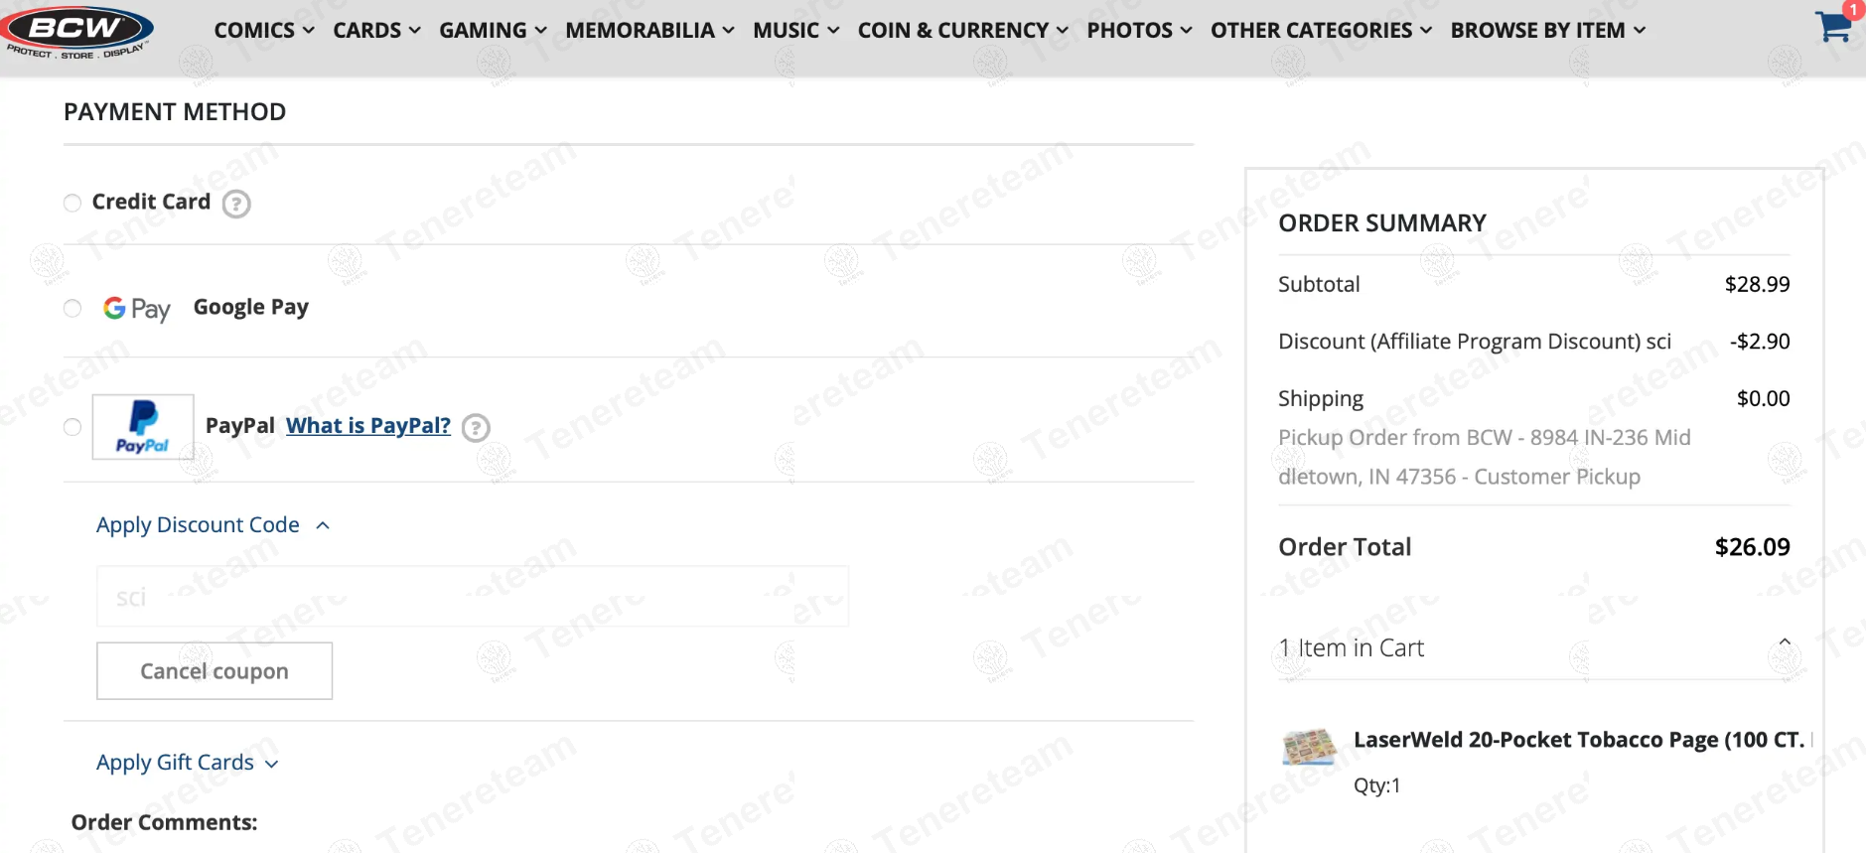
Task: Collapse the 1 Item in Cart list
Action: coord(1784,642)
